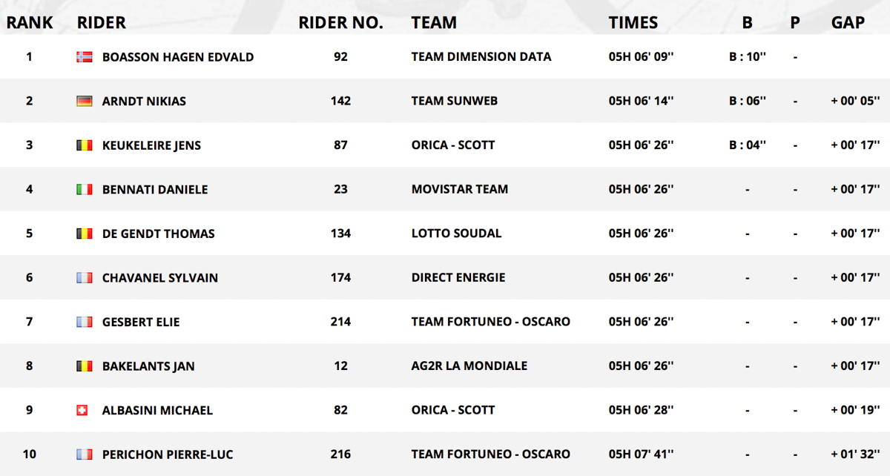Click the French flag beside Perichon Pierre-Luc
The image size is (890, 476).
click(85, 454)
